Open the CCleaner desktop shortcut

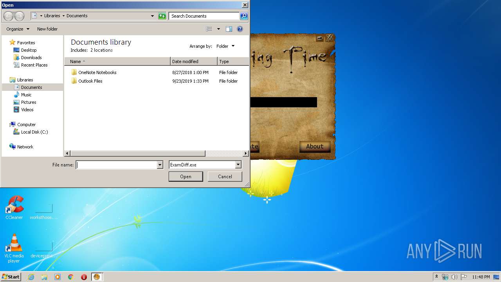pos(14,208)
